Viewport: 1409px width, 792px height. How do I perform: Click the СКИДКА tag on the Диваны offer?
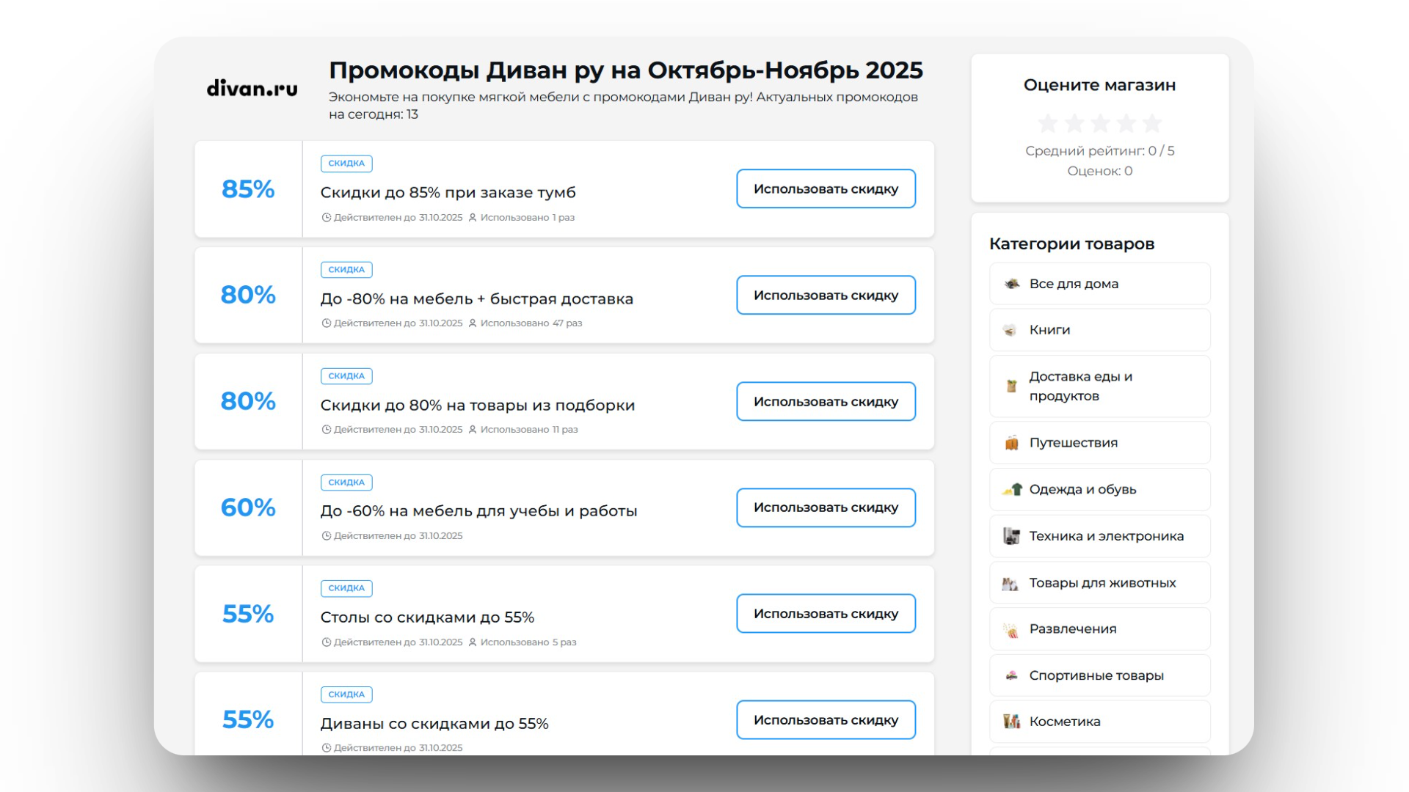tap(346, 694)
